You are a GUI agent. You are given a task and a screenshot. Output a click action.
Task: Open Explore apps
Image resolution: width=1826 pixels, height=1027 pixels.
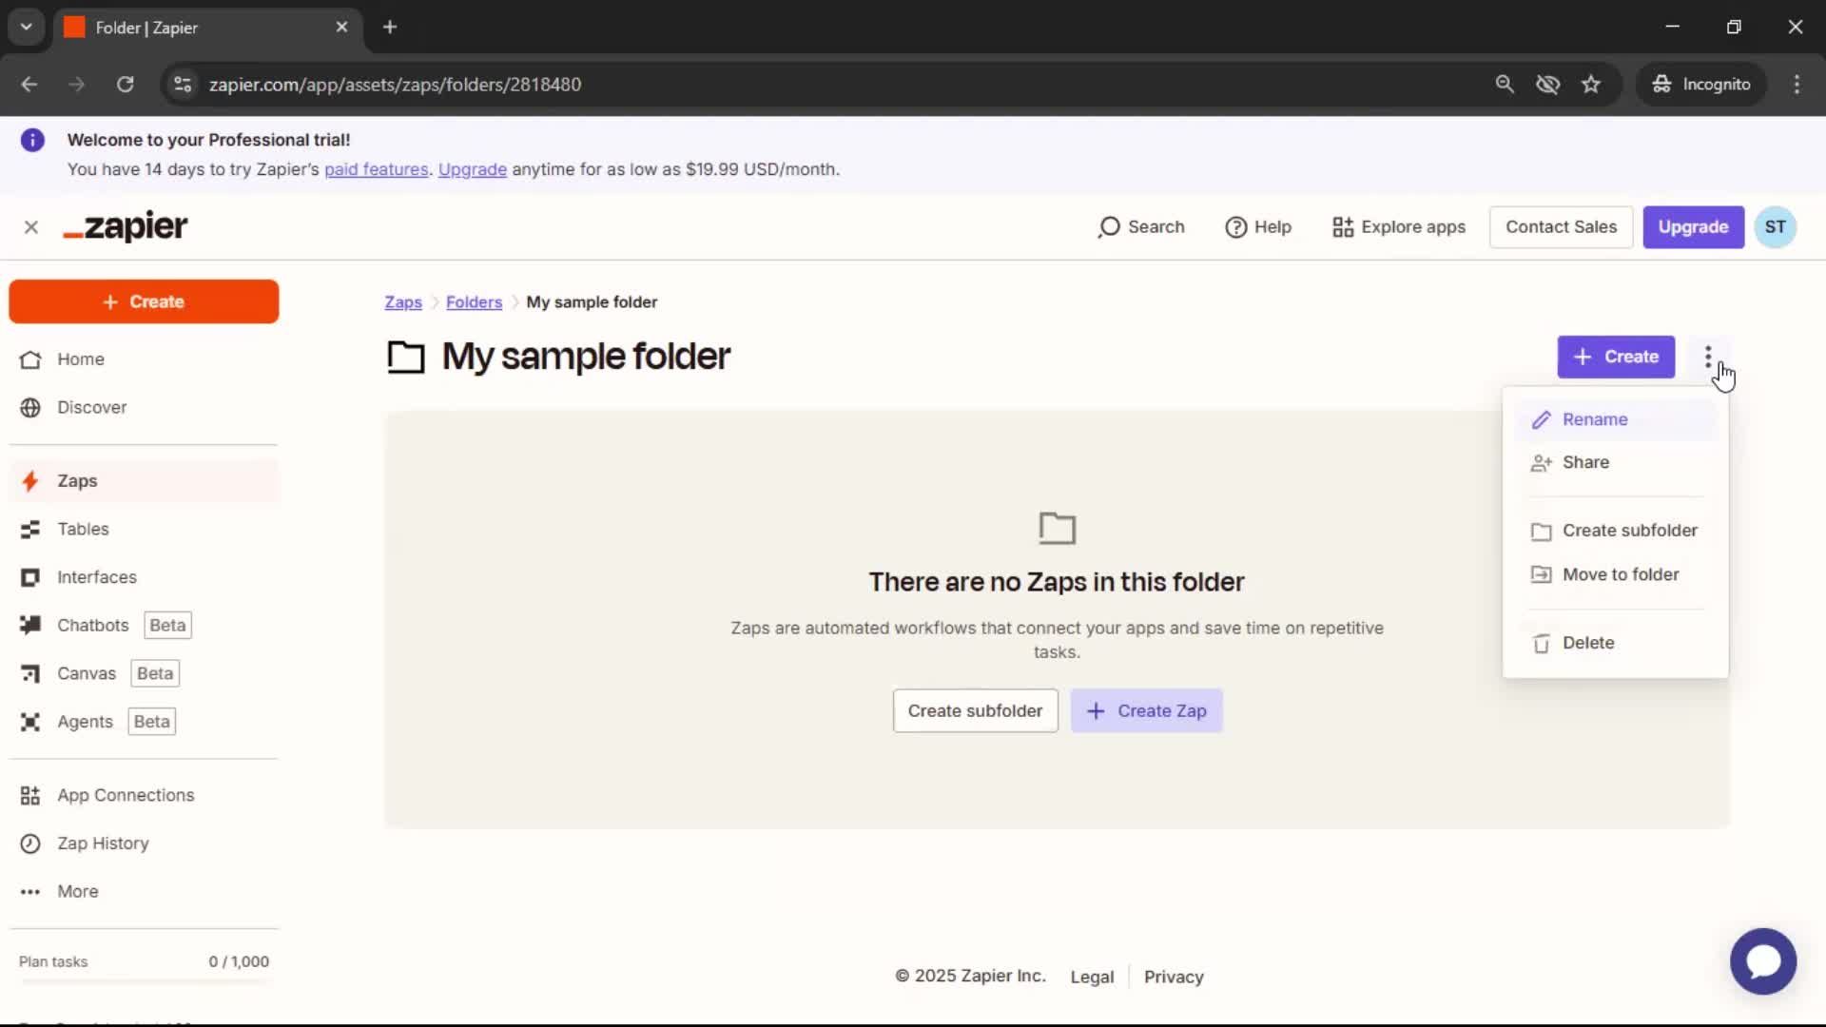(x=1399, y=227)
